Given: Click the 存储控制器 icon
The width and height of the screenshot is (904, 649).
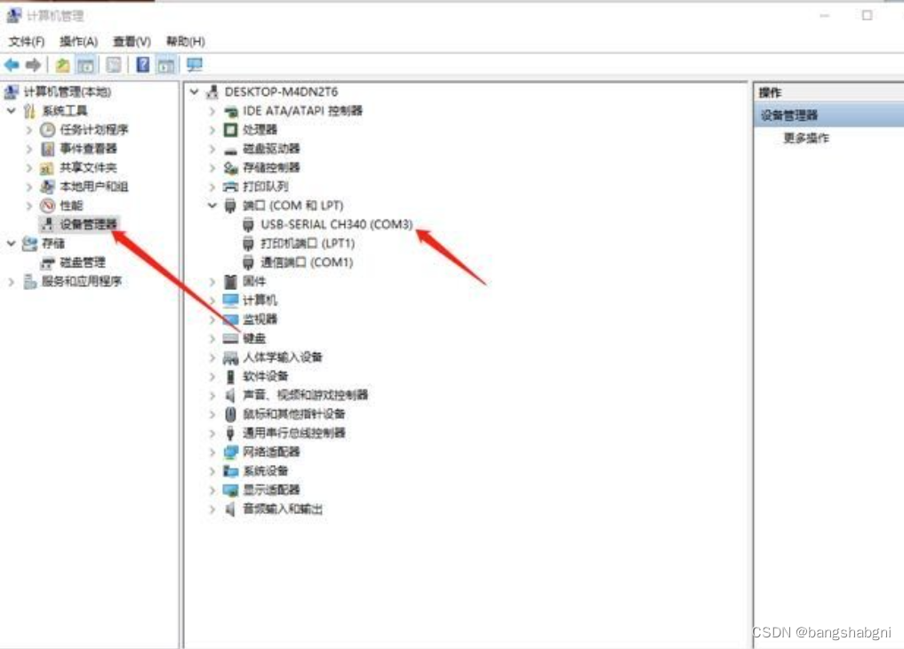Looking at the screenshot, I should click(230, 168).
